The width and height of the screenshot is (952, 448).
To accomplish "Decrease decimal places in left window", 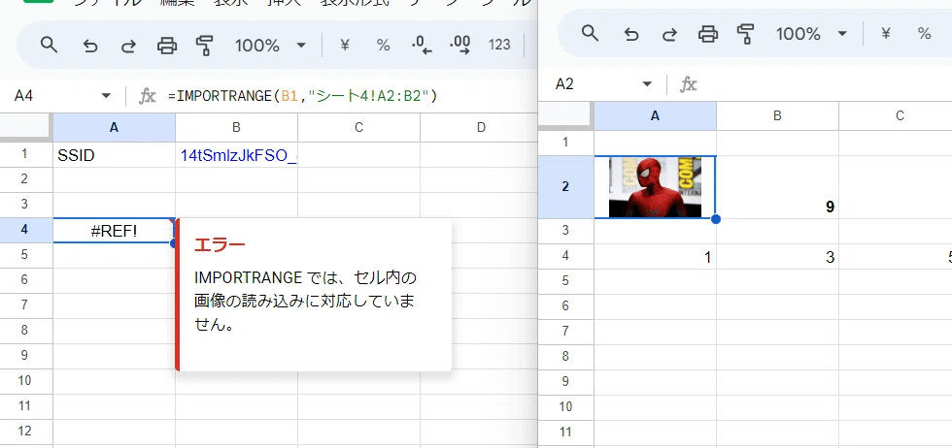I will pos(422,46).
